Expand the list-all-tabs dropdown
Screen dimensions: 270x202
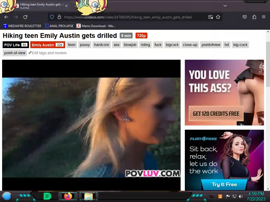pos(225,6)
